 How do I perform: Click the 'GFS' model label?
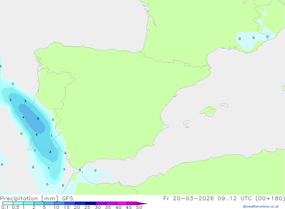point(68,198)
